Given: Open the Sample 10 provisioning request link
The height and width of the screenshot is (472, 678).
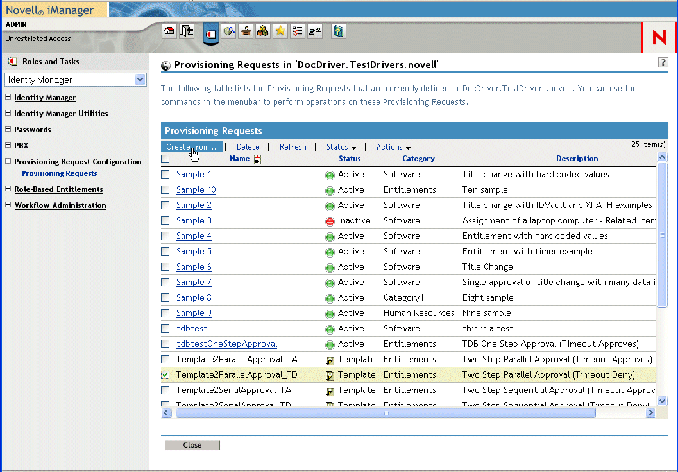Looking at the screenshot, I should 196,190.
